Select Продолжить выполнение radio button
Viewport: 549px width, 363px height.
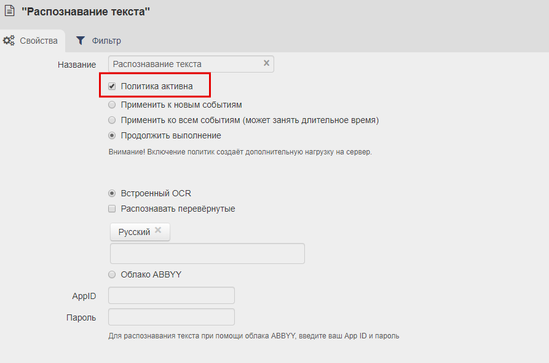tap(112, 135)
